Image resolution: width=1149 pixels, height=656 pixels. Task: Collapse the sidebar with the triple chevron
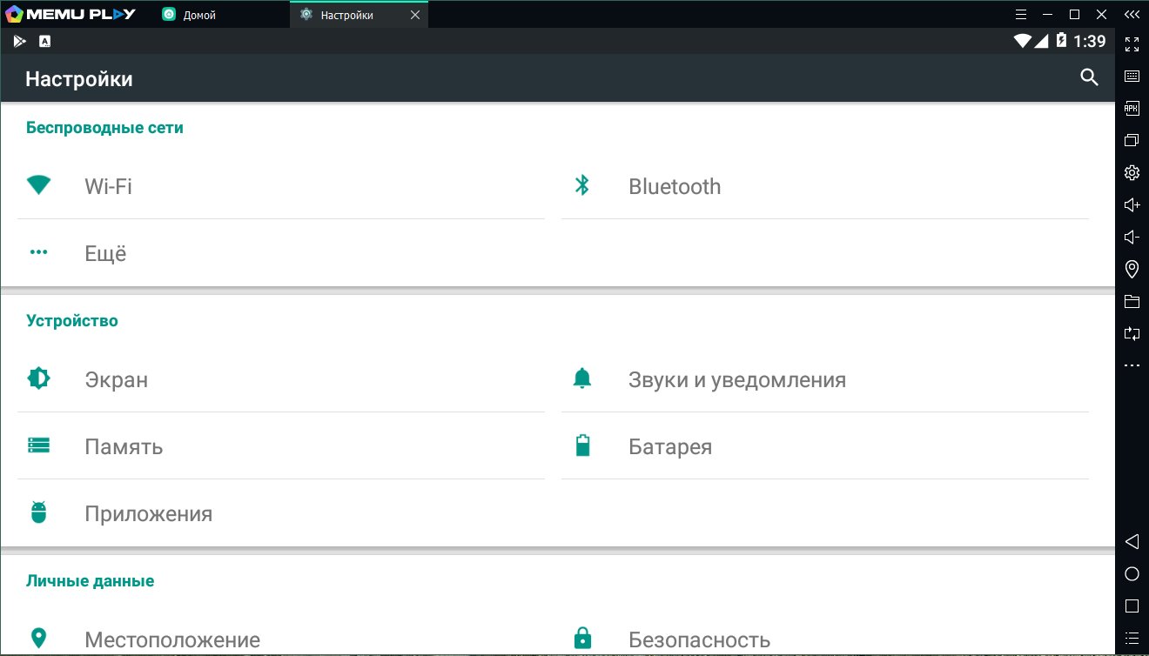1131,15
